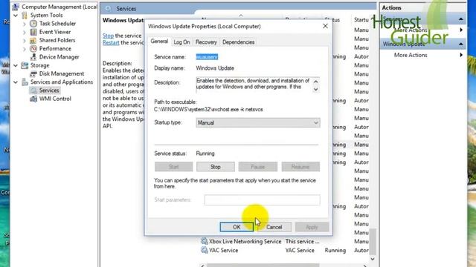Expand the Event Viewer node
The image size is (476, 267).
point(25,32)
